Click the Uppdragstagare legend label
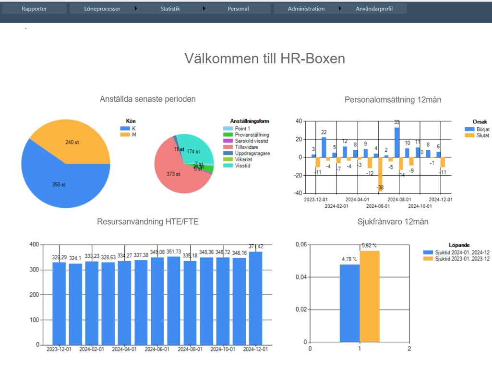 point(252,154)
